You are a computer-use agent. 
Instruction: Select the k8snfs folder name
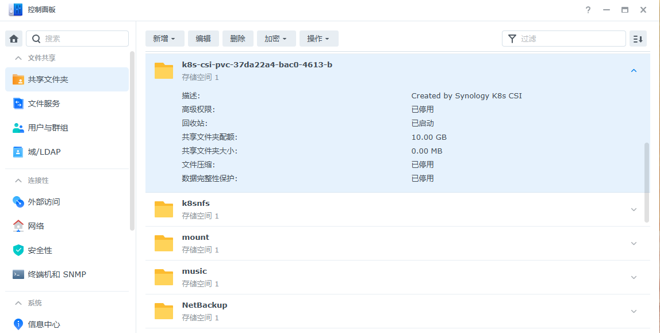pyautogui.click(x=195, y=204)
